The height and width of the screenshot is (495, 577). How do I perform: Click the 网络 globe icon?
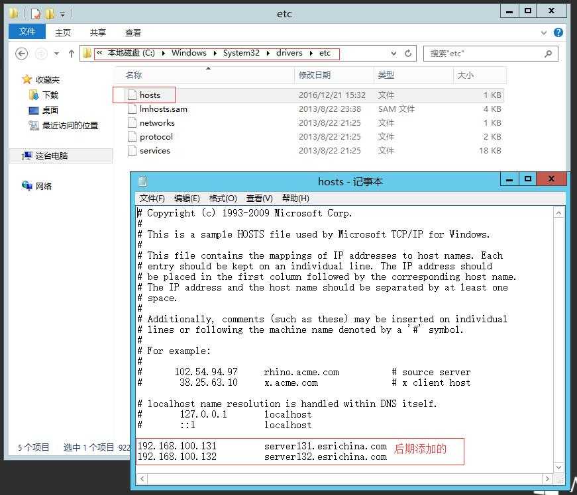click(x=27, y=186)
